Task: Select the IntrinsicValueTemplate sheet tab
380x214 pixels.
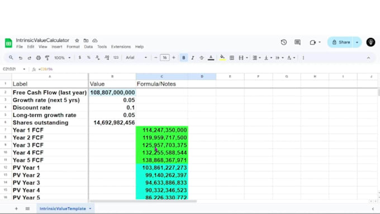Action: click(x=63, y=208)
